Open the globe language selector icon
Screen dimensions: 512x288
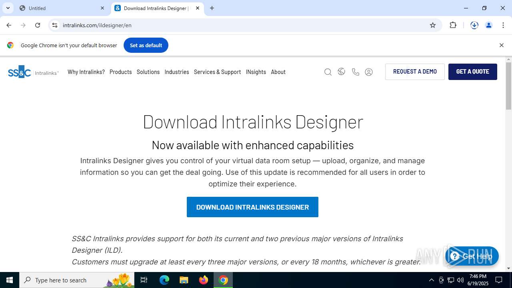pyautogui.click(x=341, y=72)
